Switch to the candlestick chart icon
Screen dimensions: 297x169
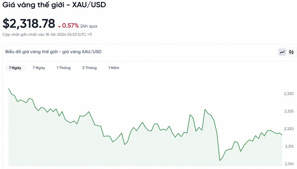[291, 52]
